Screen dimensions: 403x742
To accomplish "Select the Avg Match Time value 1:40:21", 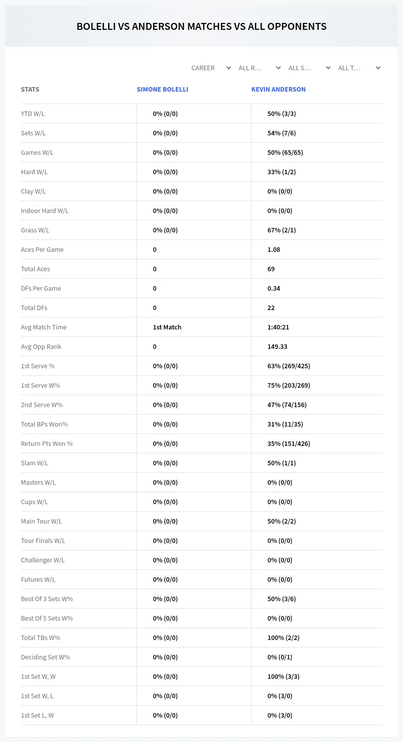I will [x=278, y=327].
